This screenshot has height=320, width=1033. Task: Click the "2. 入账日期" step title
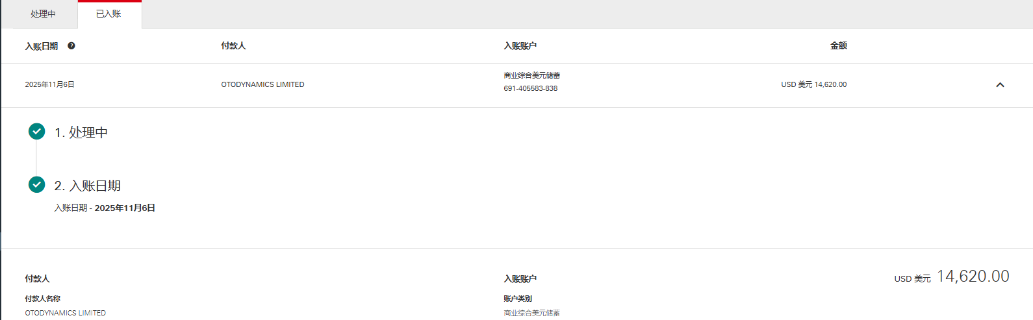88,186
